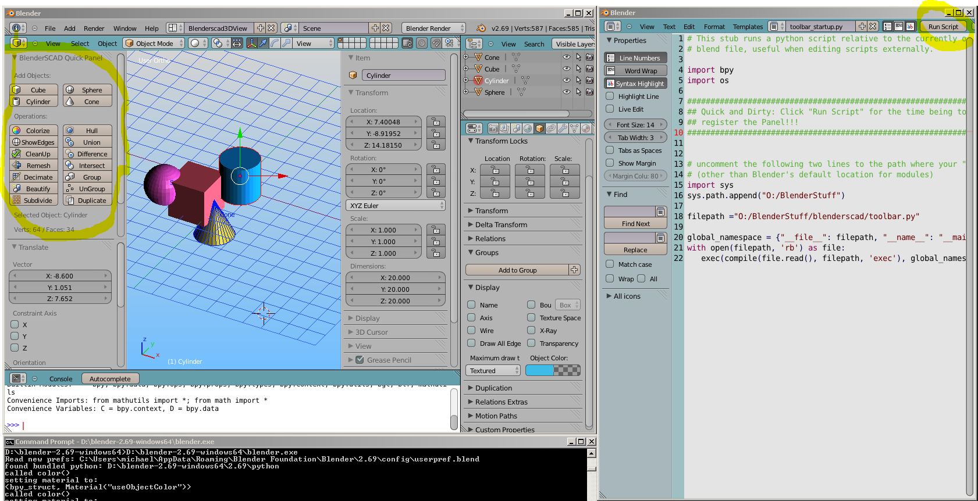Toggle syntax highlight icon in text editor header
978x501 pixels.
point(911,27)
